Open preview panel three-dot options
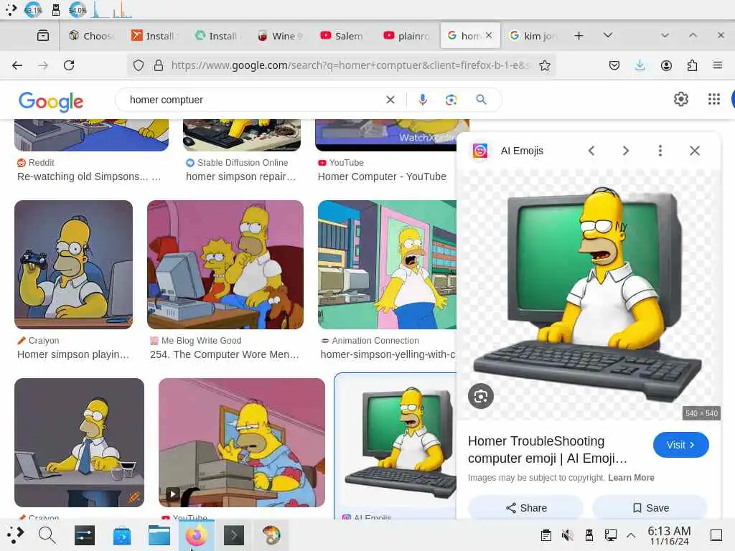 coord(660,151)
